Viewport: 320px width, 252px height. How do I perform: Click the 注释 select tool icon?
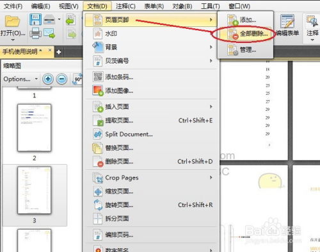pyautogui.click(x=312, y=21)
